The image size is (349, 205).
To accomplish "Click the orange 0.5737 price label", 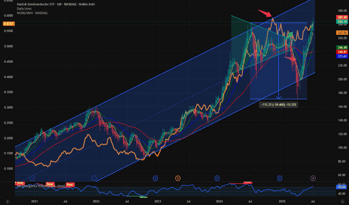I will [x=9, y=24].
